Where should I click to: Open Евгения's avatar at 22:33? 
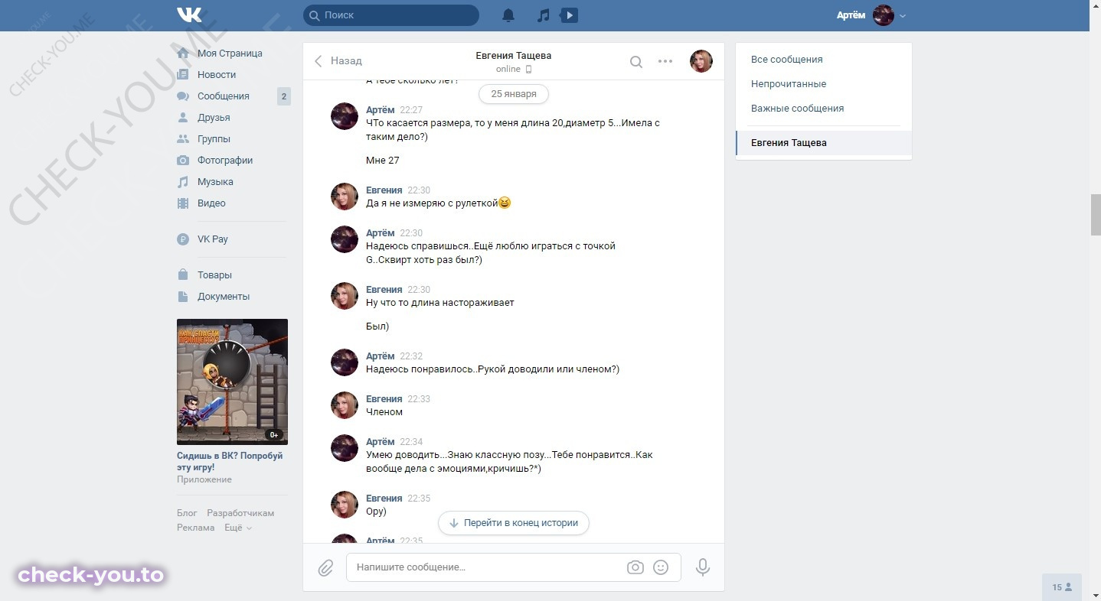[345, 405]
